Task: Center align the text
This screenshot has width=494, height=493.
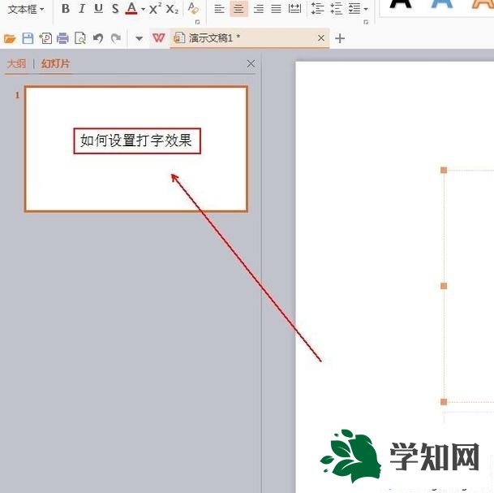Action: point(238,8)
